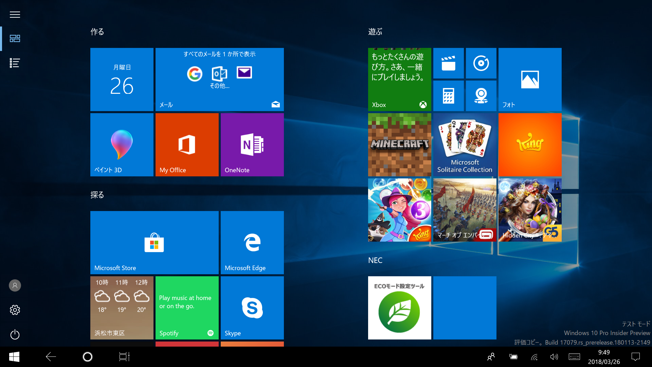Open the clock showing 9:49
This screenshot has height=367, width=652.
604,357
